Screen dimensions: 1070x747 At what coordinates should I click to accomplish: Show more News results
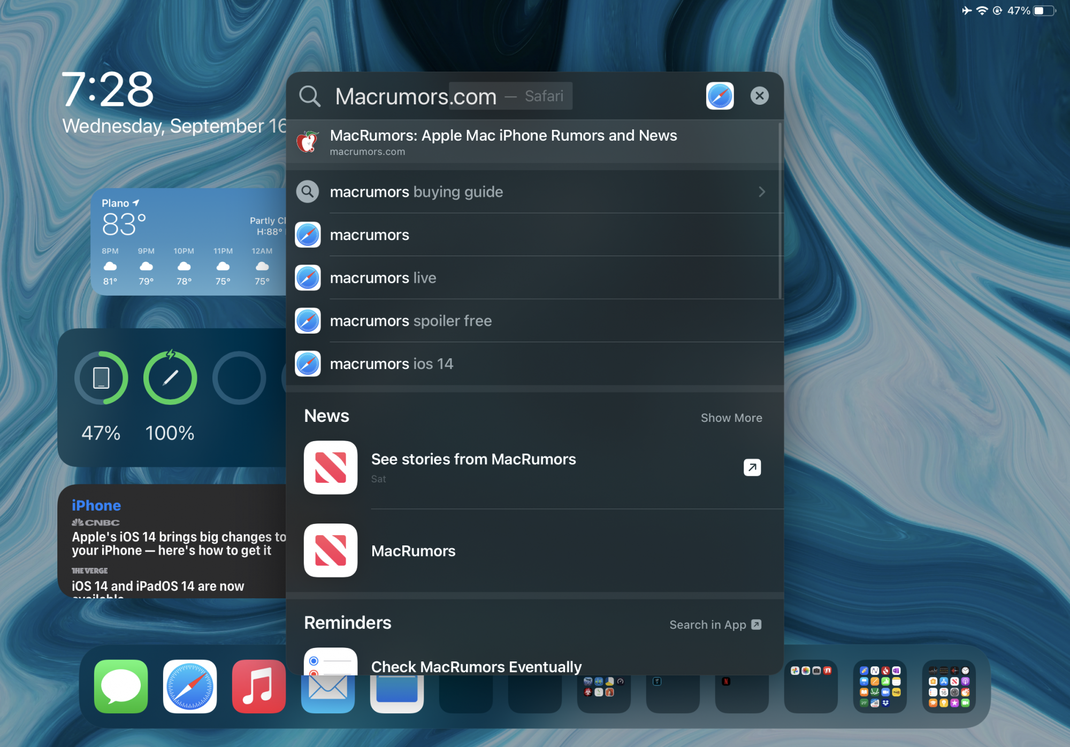[731, 418]
